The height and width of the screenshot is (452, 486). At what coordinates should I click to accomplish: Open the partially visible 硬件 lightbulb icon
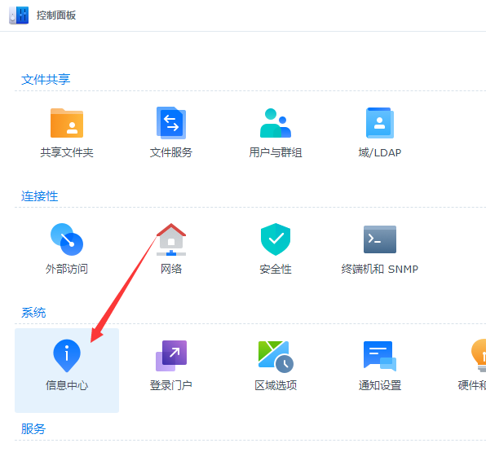tap(479, 355)
